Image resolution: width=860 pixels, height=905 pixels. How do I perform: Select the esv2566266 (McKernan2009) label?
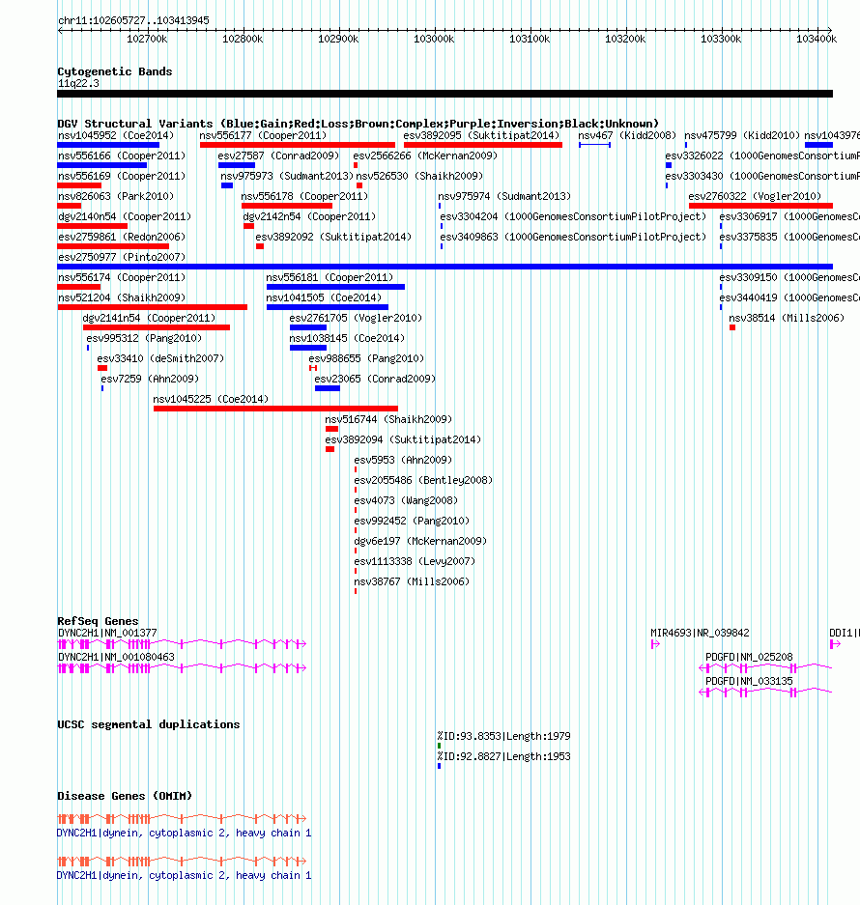(x=425, y=156)
